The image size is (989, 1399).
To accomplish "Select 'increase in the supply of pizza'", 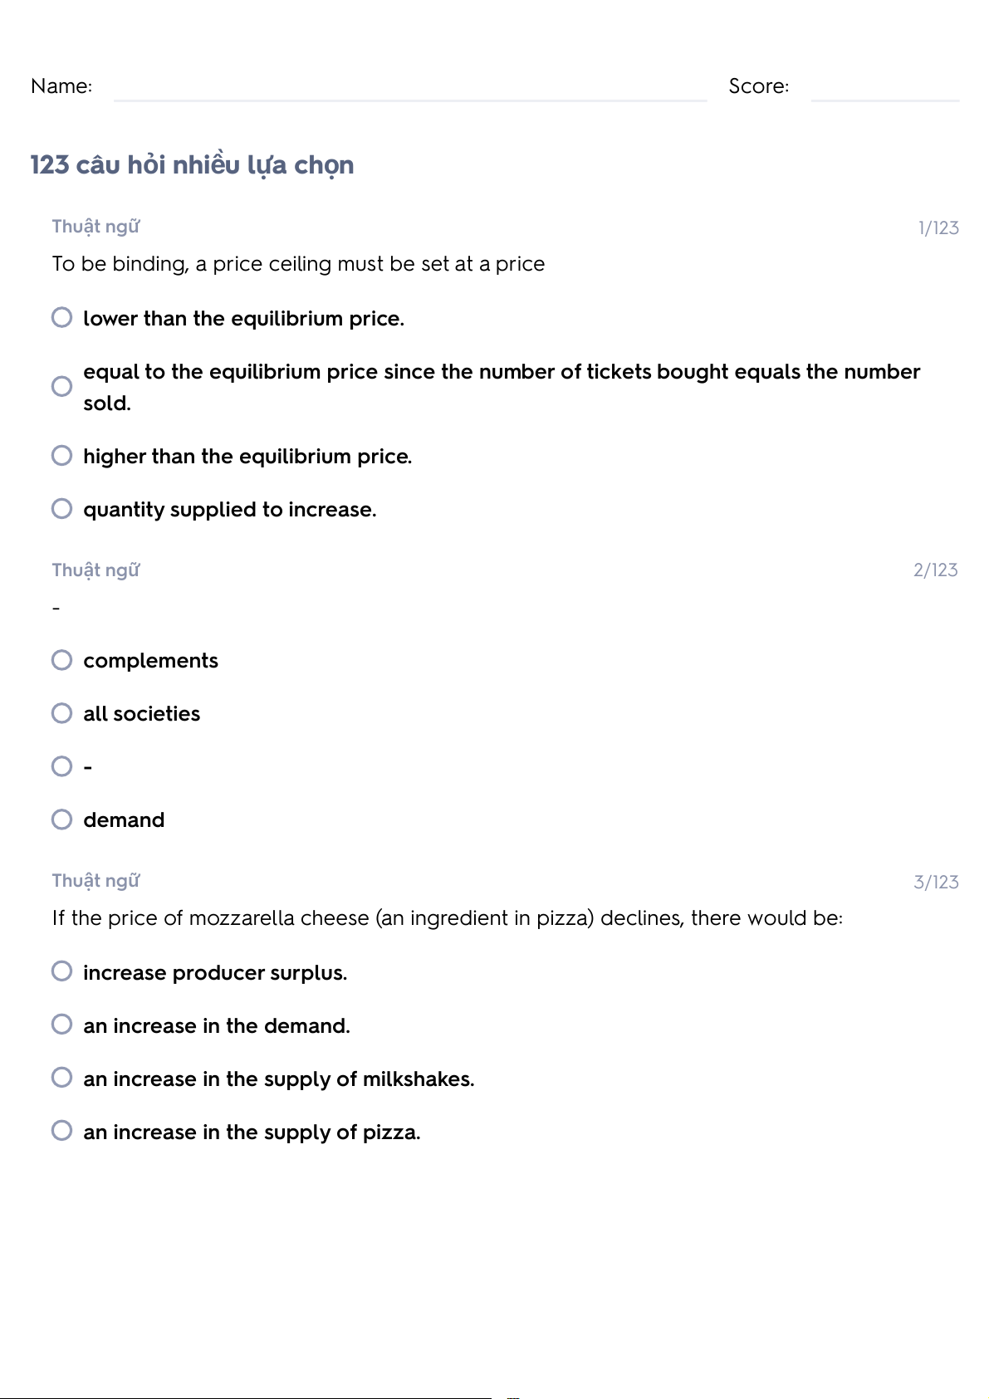I will [62, 1131].
